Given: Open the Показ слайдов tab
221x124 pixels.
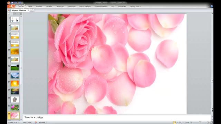Looking at the screenshot, I should (x=85, y=7).
